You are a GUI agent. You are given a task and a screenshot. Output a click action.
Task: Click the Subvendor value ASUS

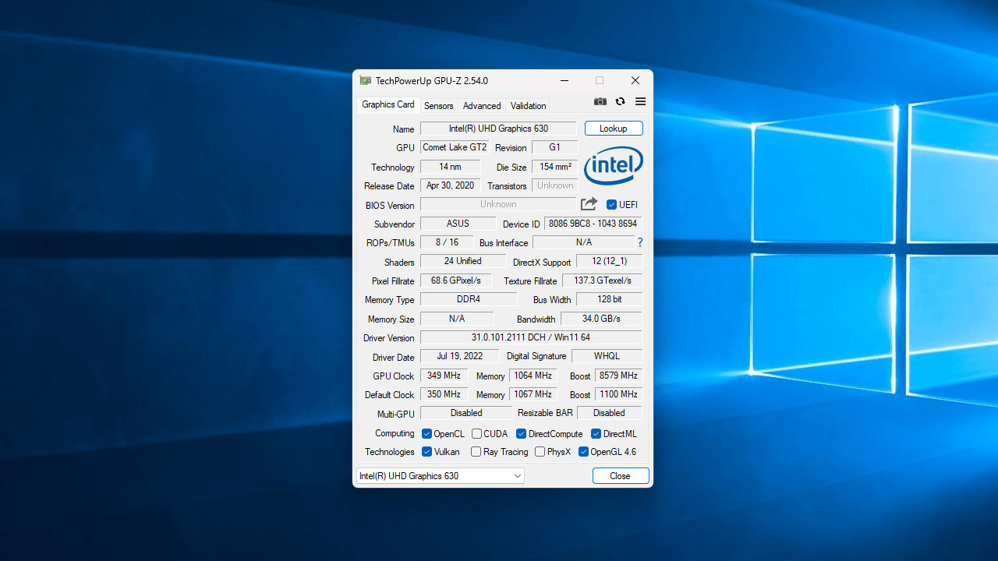(458, 224)
